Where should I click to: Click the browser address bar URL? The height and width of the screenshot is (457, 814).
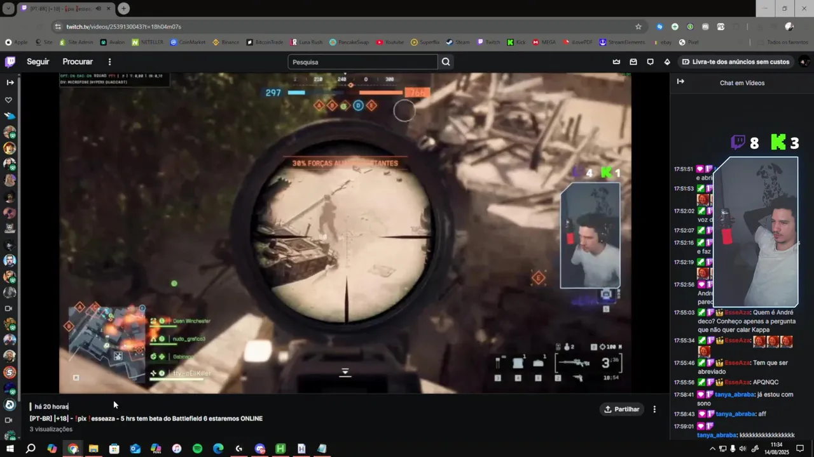pyautogui.click(x=124, y=27)
